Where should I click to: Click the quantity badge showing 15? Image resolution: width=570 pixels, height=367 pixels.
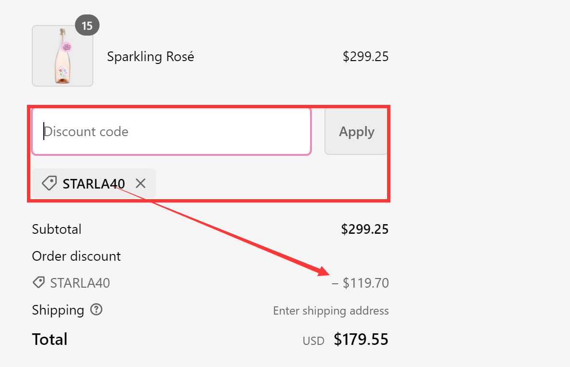point(87,25)
